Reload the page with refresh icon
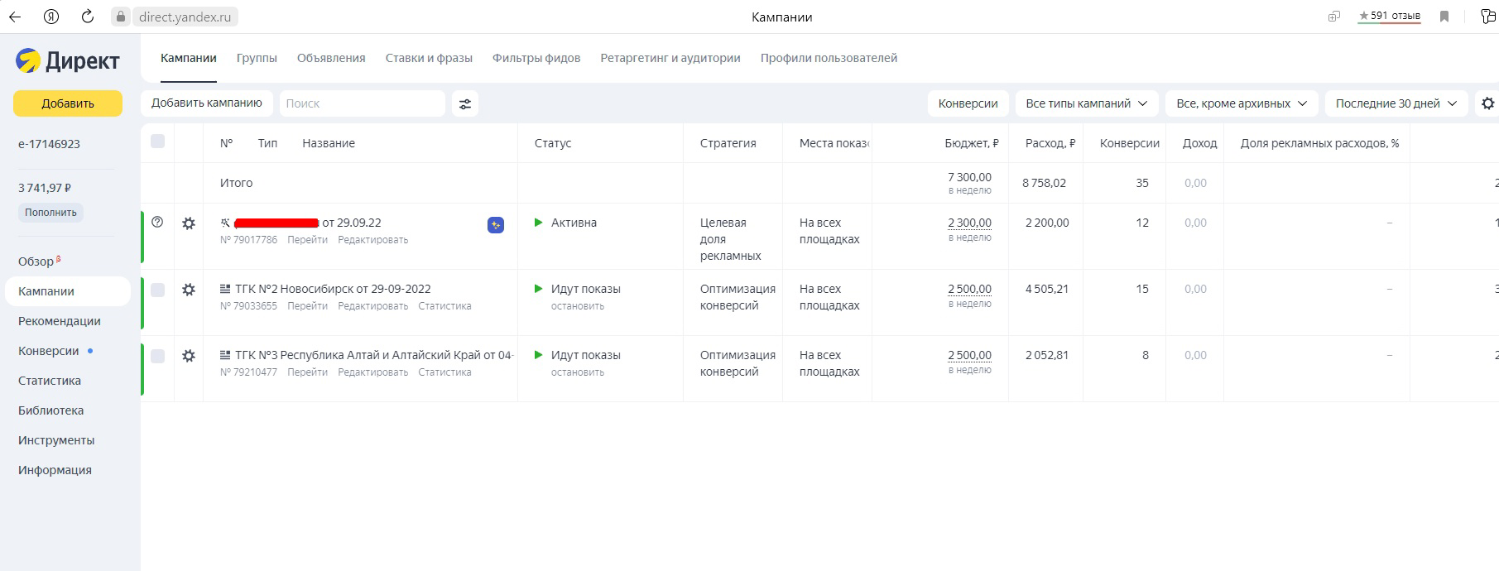The height and width of the screenshot is (571, 1499). tap(87, 17)
